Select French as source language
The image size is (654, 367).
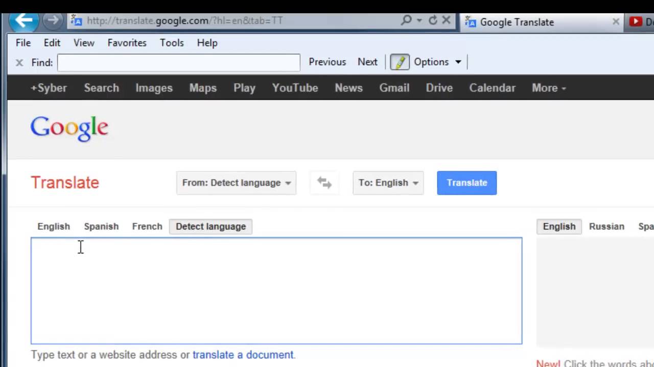(147, 226)
